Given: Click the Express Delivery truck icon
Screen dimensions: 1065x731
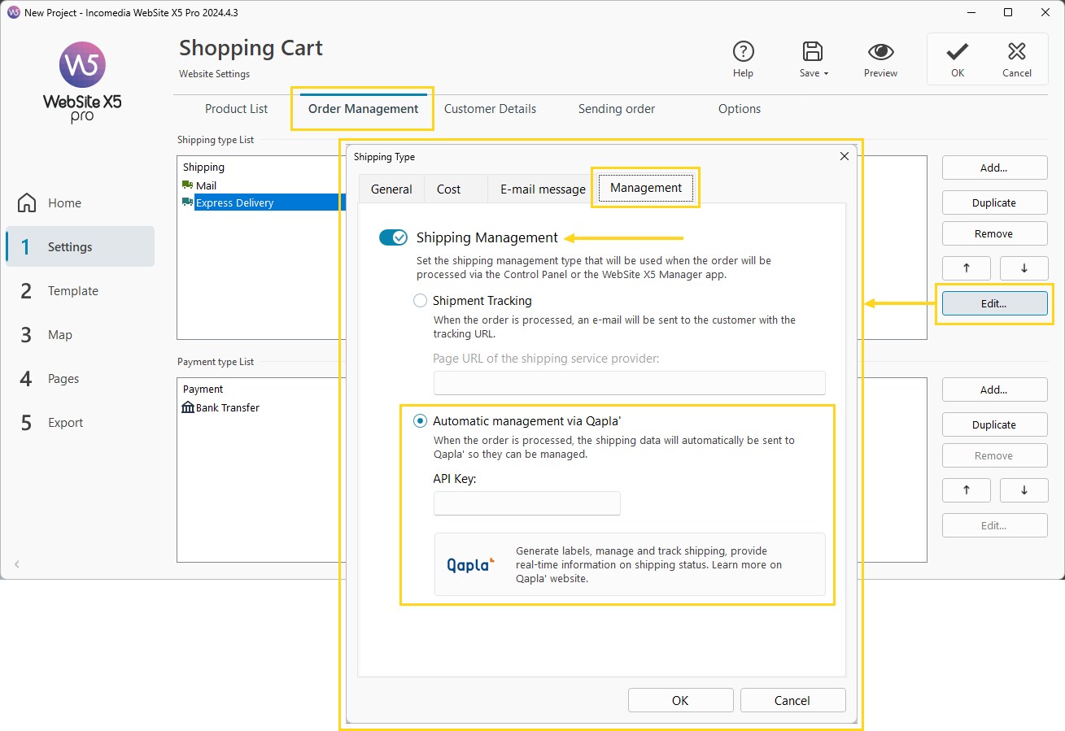Looking at the screenshot, I should pyautogui.click(x=188, y=202).
